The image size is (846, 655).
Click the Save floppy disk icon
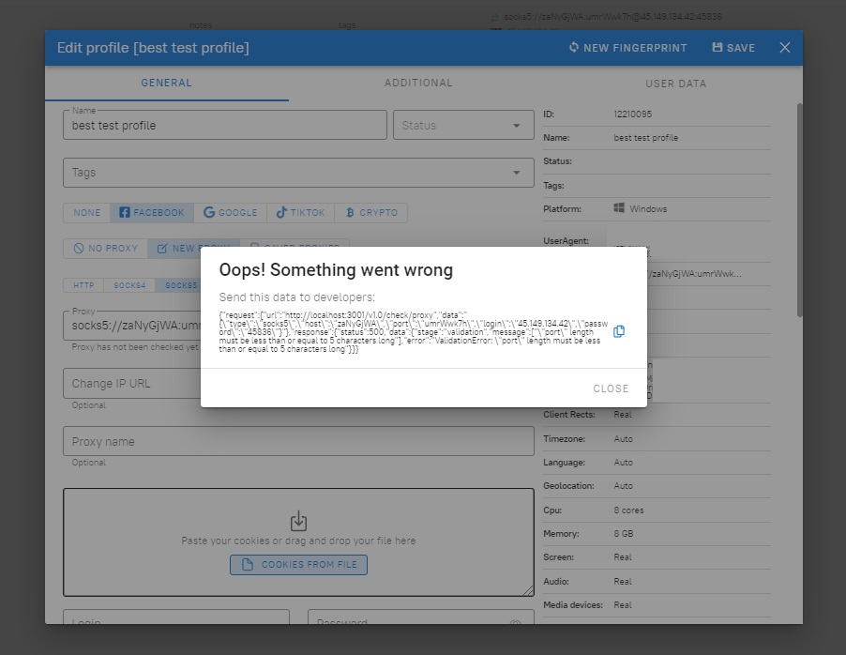click(718, 48)
